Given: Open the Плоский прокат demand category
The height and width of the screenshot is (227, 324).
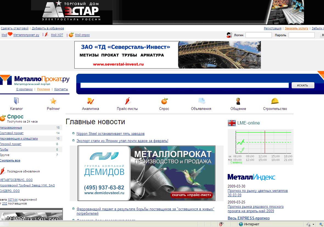Looking at the screenshot, I should tap(10, 144).
